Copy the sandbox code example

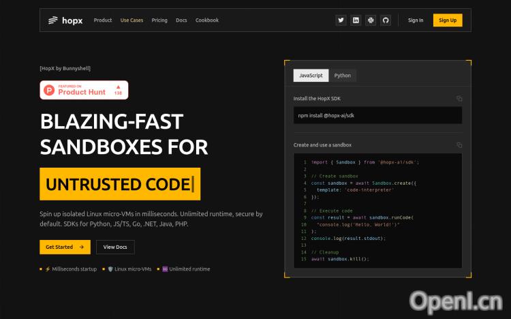[459, 145]
